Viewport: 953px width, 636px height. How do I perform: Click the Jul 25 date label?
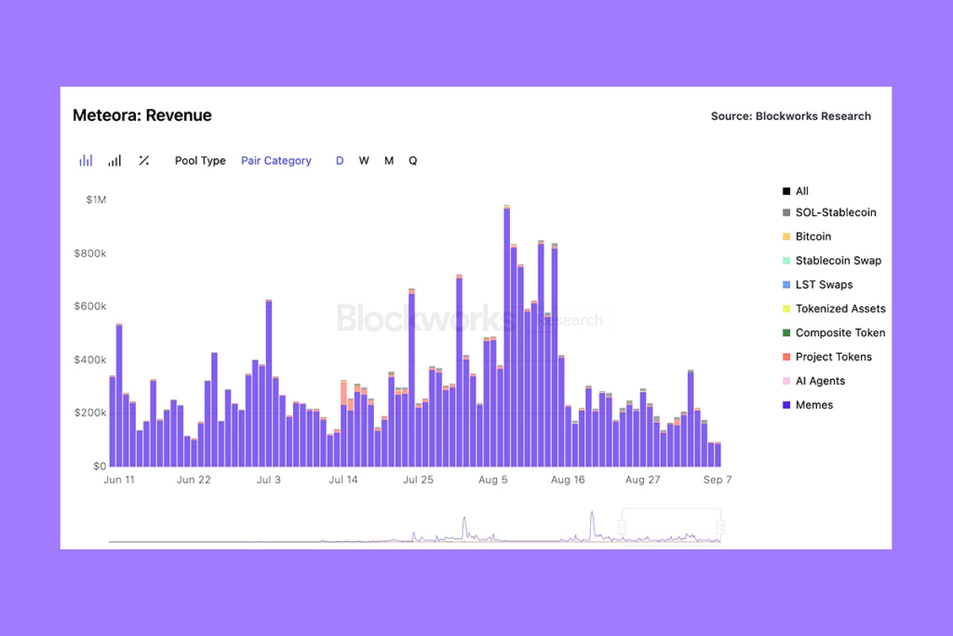tap(418, 480)
